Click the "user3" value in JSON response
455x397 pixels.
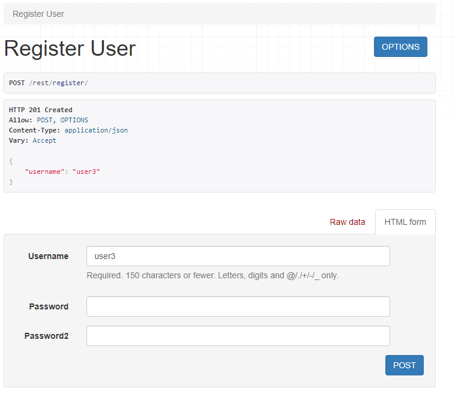click(86, 172)
